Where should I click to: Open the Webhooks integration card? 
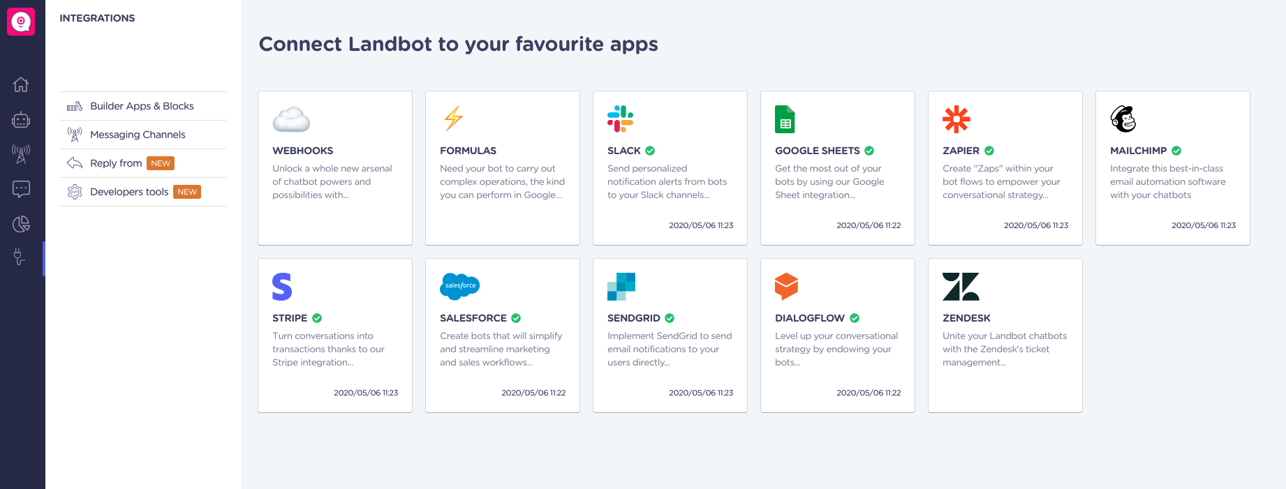click(335, 168)
